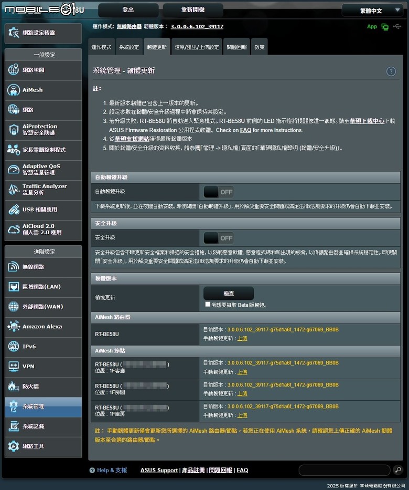Switch to 運作模式 tab
The width and height of the screenshot is (409, 490).
[101, 47]
